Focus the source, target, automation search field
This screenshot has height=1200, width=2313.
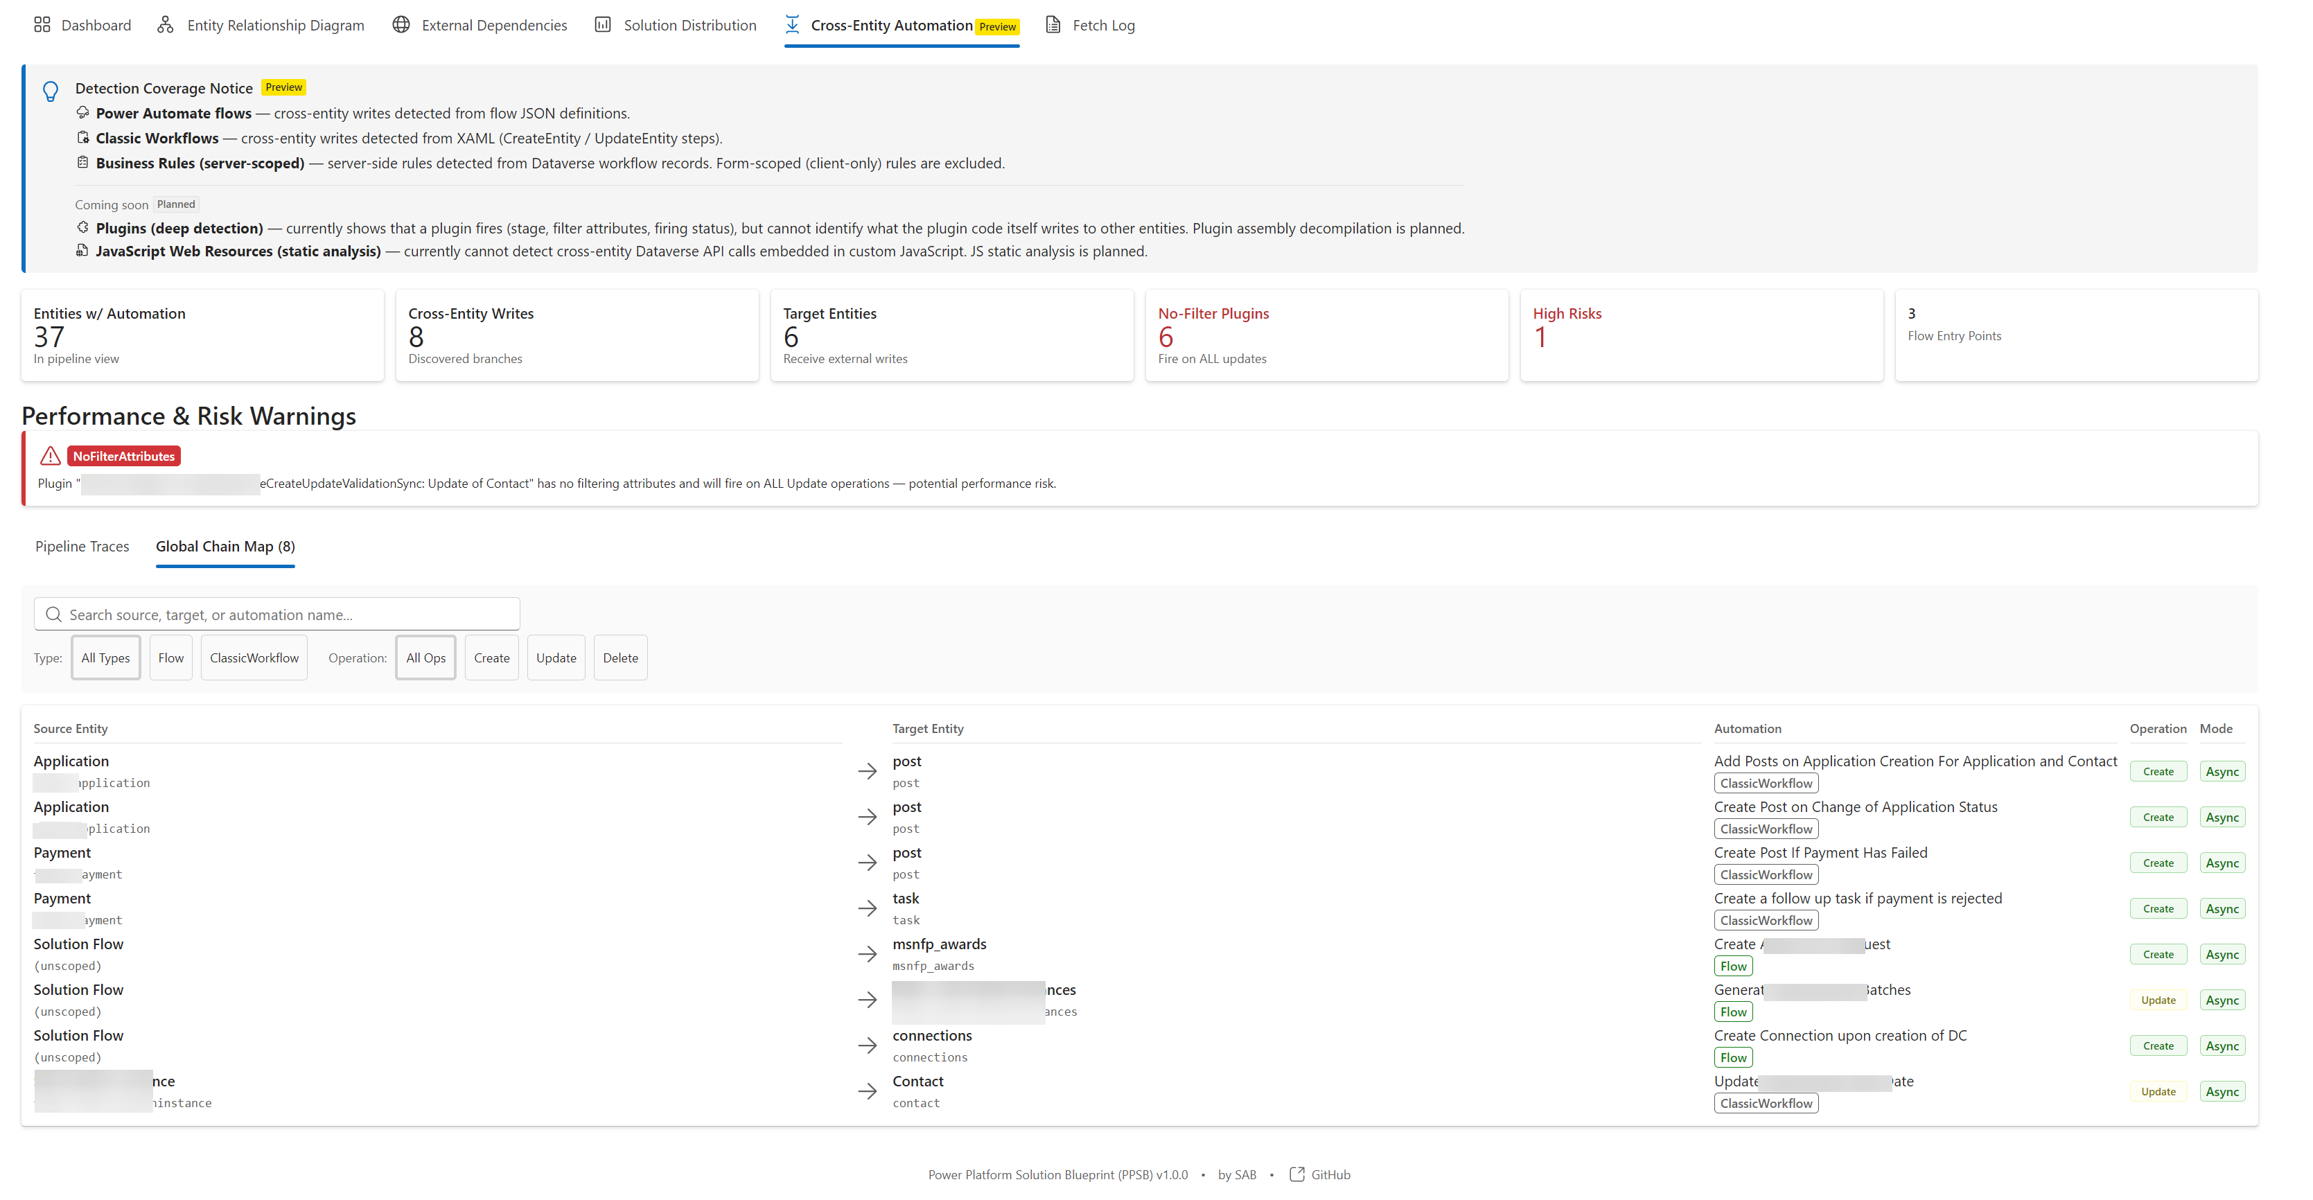coord(276,614)
